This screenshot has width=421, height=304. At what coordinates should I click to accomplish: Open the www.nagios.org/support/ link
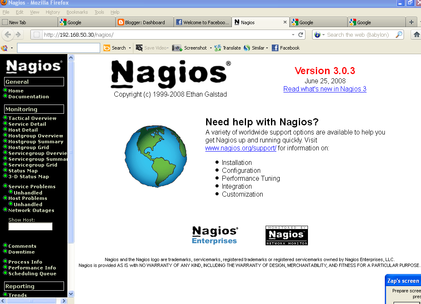click(241, 148)
